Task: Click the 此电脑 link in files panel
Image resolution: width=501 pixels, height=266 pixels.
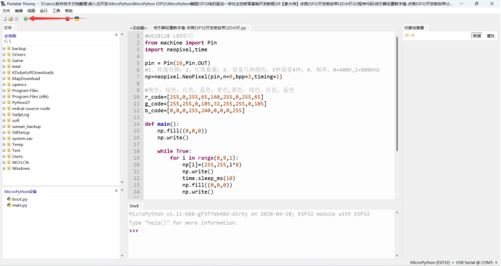Action: tap(10, 35)
